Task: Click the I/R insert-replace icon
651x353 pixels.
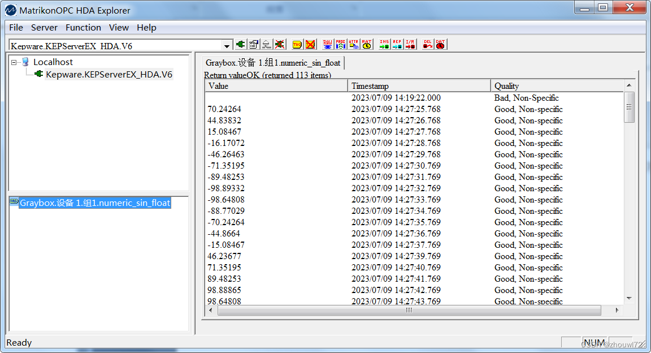Action: click(x=410, y=45)
